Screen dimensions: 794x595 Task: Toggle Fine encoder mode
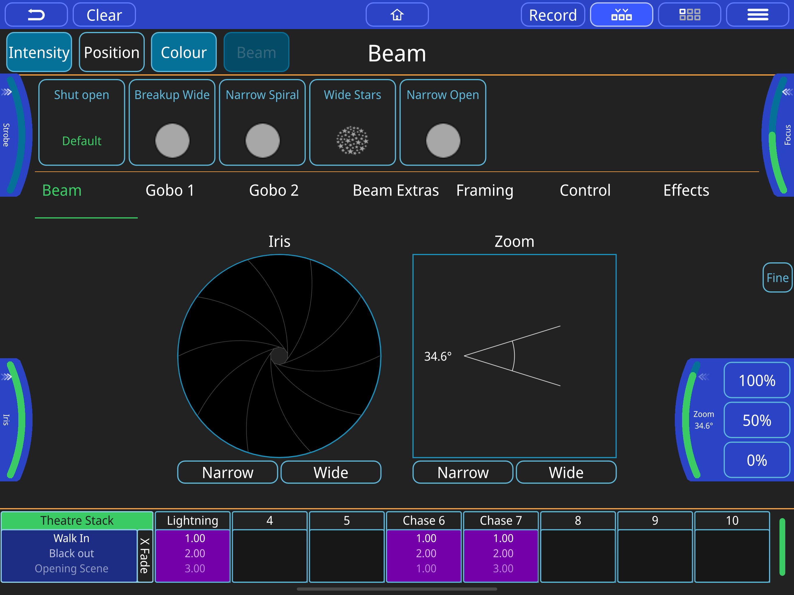point(777,277)
